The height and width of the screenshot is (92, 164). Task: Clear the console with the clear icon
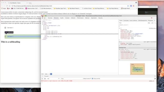pyautogui.click(x=45, y=79)
